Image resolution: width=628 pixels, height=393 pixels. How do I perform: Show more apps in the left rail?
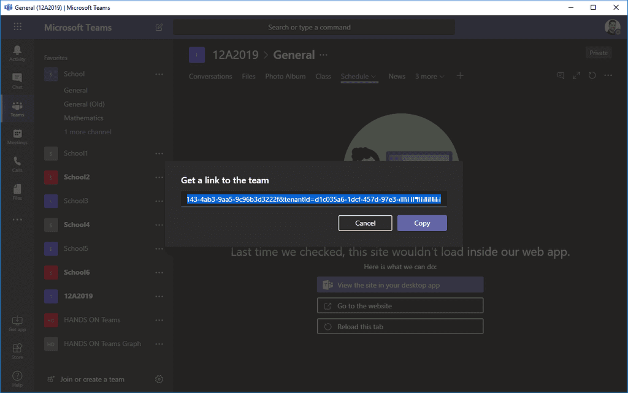(17, 219)
